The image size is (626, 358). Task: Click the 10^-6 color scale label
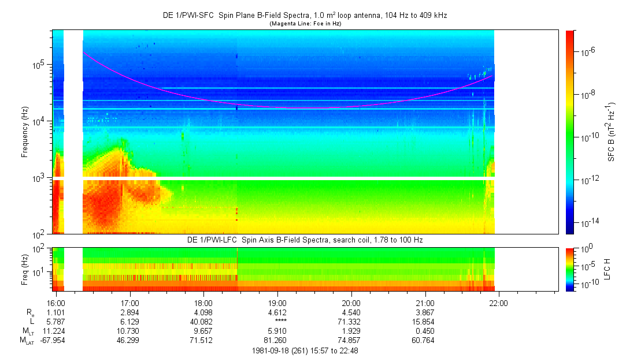click(x=587, y=52)
